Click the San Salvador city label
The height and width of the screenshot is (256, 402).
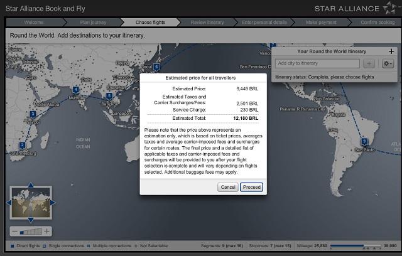pos(327,99)
